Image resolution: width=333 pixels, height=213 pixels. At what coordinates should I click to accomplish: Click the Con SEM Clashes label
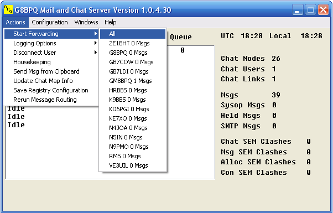pyautogui.click(x=254, y=173)
